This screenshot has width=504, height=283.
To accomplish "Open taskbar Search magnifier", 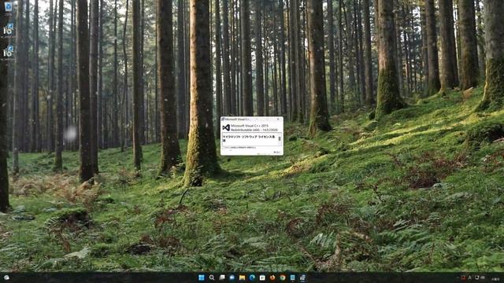I will (212, 277).
